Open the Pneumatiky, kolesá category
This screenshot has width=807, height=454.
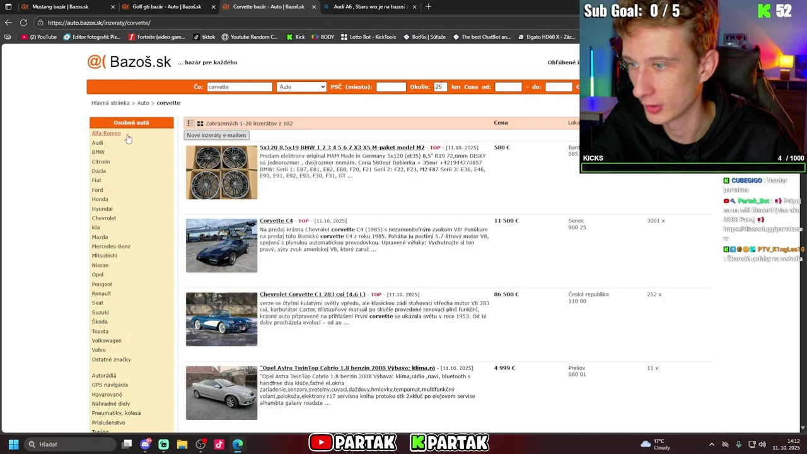(116, 413)
